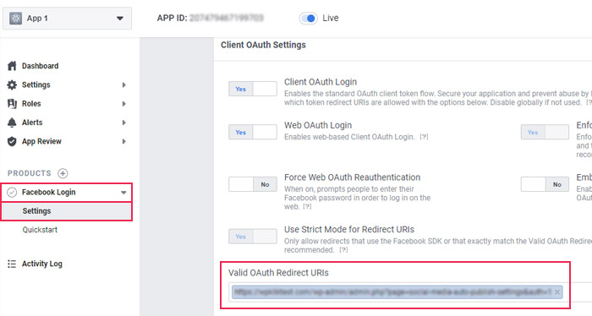Open Roles in the sidebar
592x316 pixels.
(x=31, y=104)
